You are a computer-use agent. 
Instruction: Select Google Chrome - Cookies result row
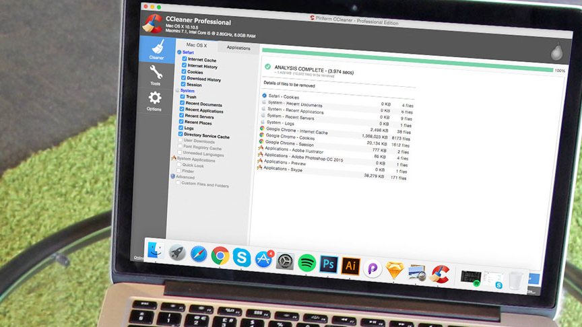(335, 137)
